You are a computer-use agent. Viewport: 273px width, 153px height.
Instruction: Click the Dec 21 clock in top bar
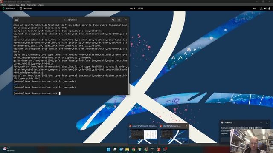(x=136, y=8)
